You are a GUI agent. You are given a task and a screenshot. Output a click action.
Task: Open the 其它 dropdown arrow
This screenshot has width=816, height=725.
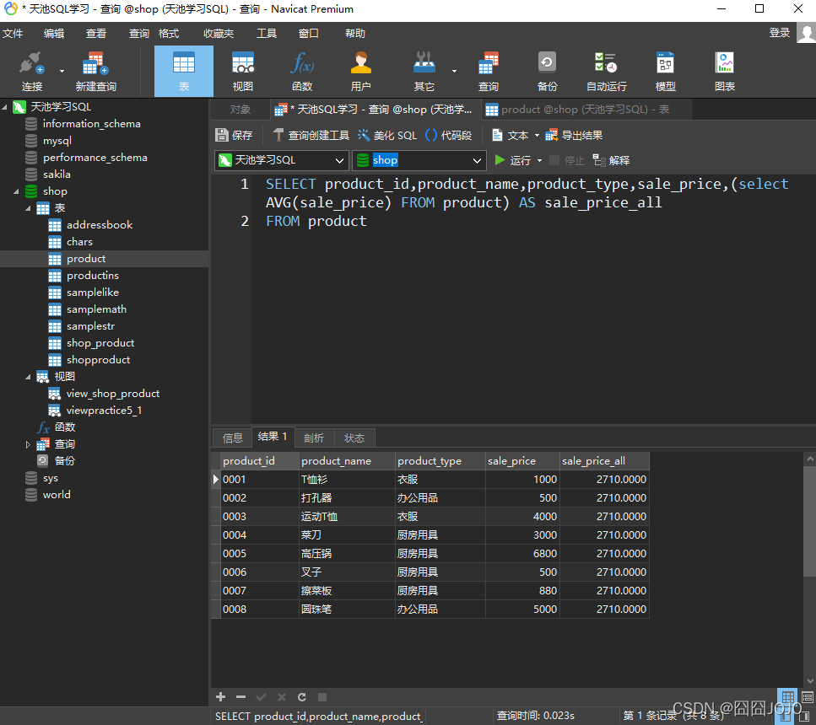[x=454, y=72]
